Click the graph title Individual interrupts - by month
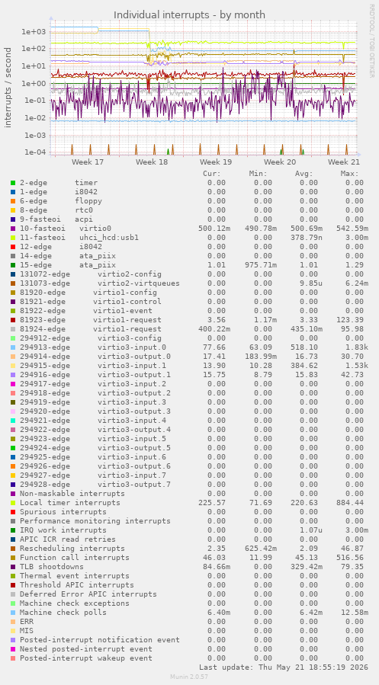The image size is (379, 685). pos(189,14)
